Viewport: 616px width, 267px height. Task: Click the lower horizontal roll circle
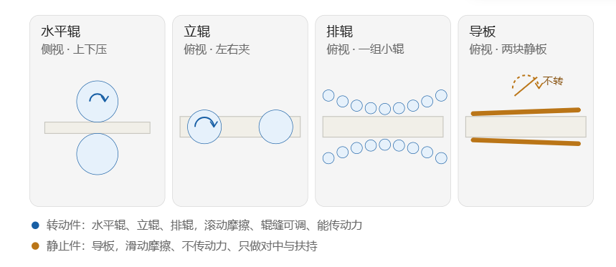point(98,154)
